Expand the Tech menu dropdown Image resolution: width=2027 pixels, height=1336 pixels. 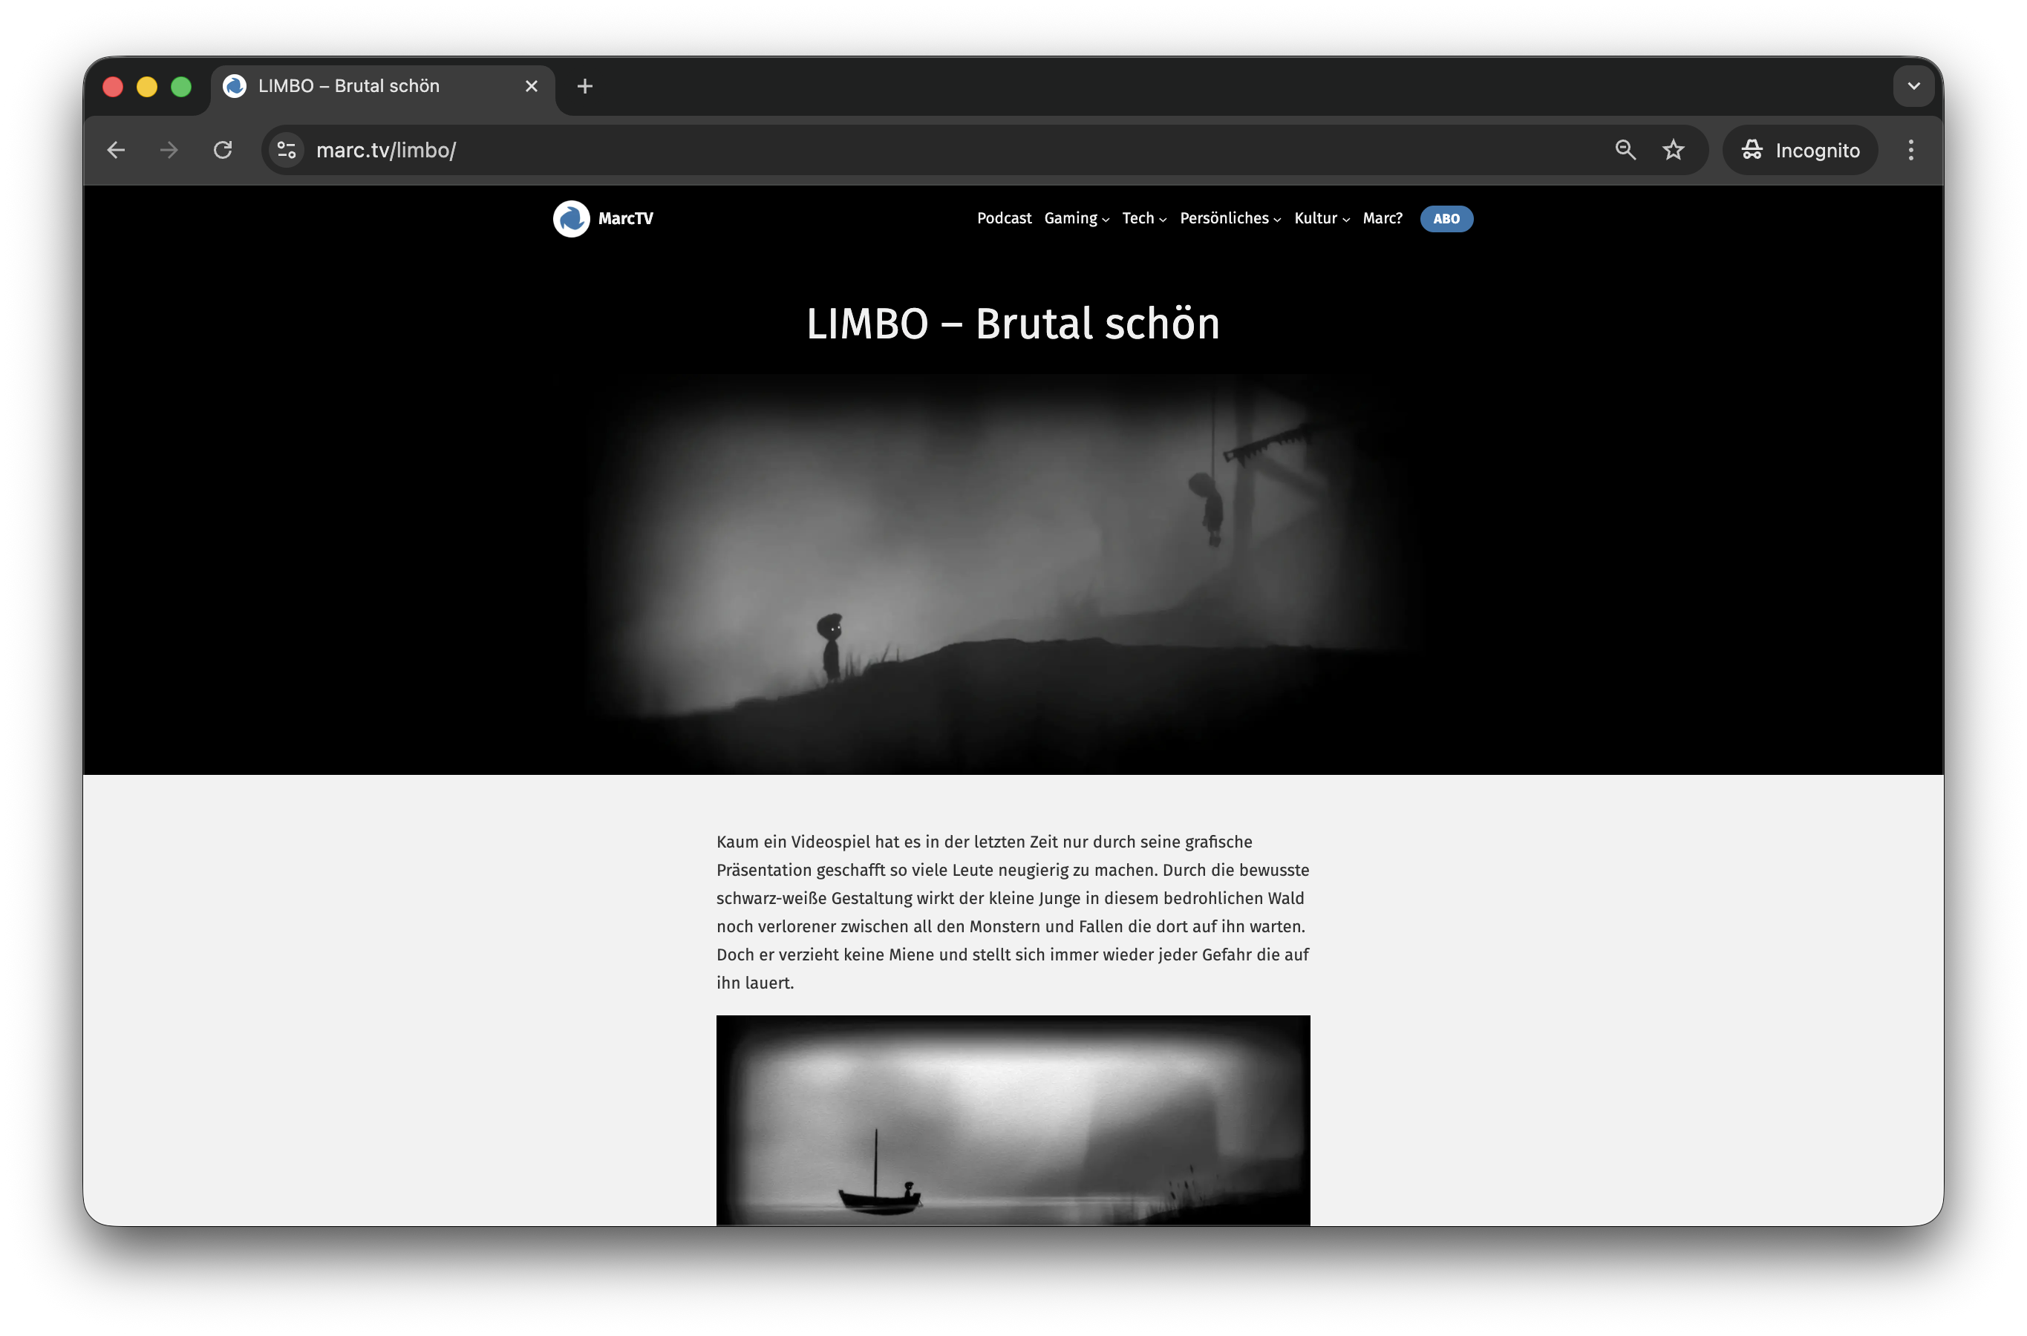pos(1143,218)
